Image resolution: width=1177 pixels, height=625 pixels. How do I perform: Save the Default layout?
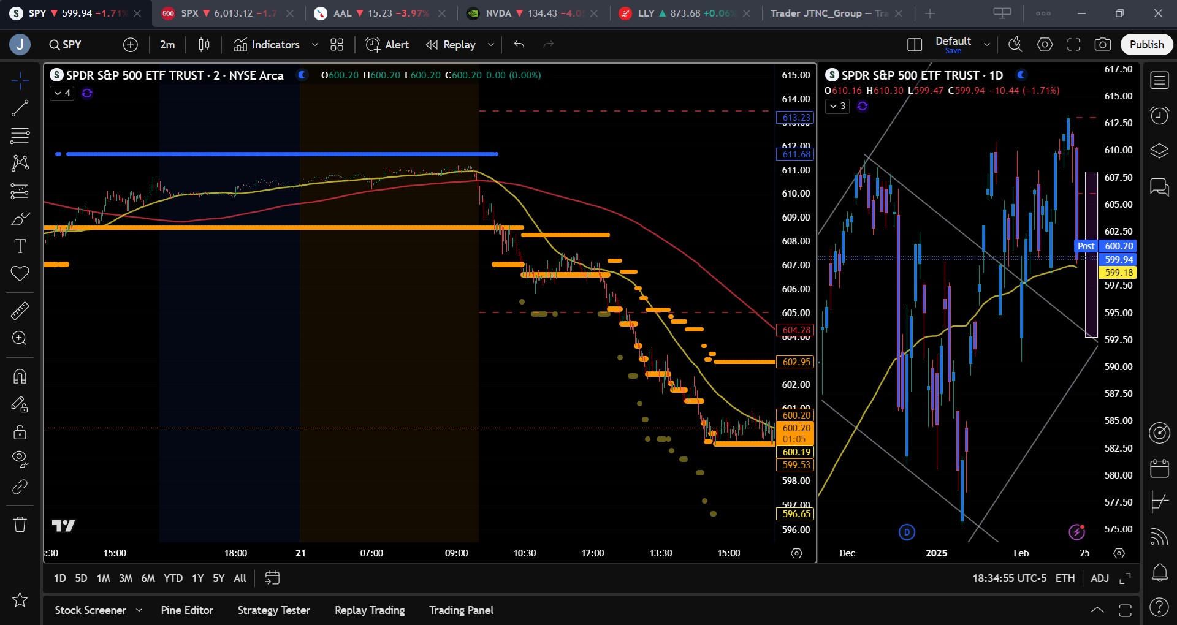[953, 51]
